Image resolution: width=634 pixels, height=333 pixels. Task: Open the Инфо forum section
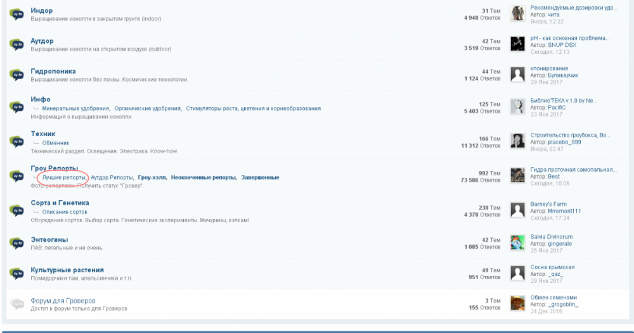[x=41, y=99]
